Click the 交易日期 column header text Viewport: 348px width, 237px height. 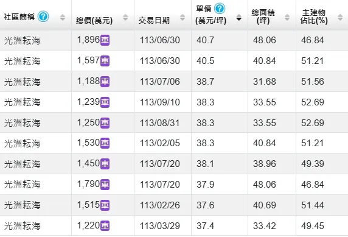point(154,21)
